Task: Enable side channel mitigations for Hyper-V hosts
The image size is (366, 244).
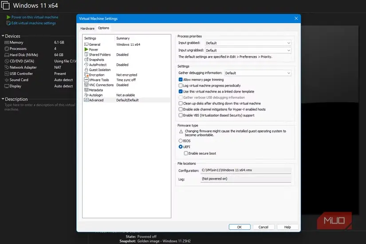Action: coord(181,109)
